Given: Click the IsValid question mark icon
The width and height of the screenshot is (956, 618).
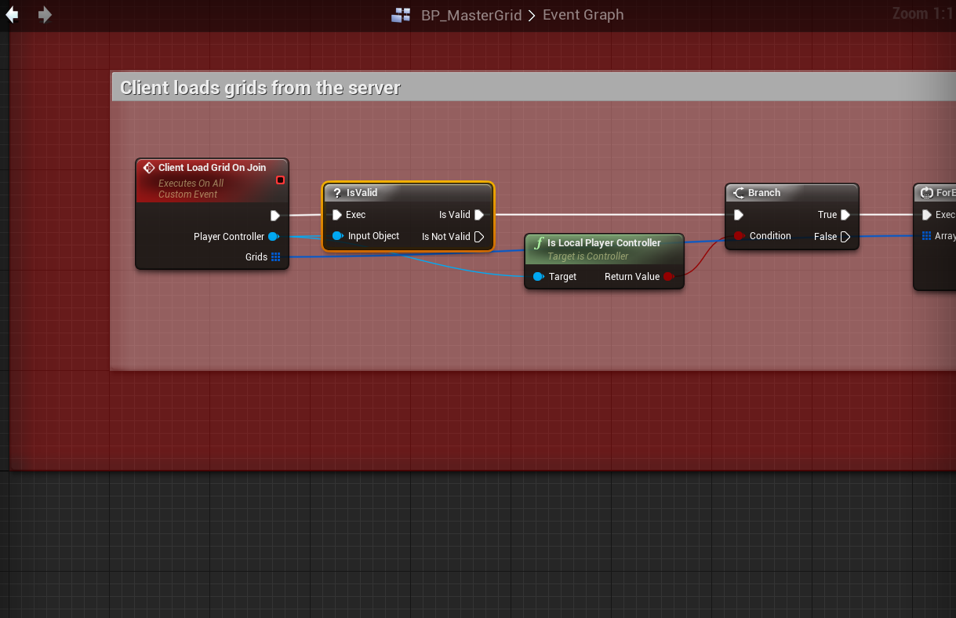Looking at the screenshot, I should coord(337,193).
